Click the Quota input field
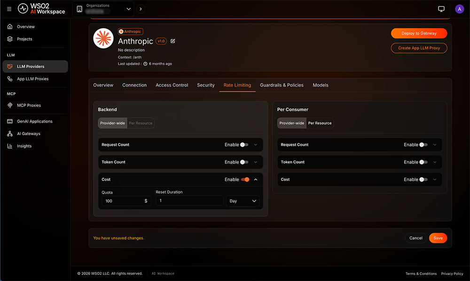The height and width of the screenshot is (281, 470). tap(126, 201)
